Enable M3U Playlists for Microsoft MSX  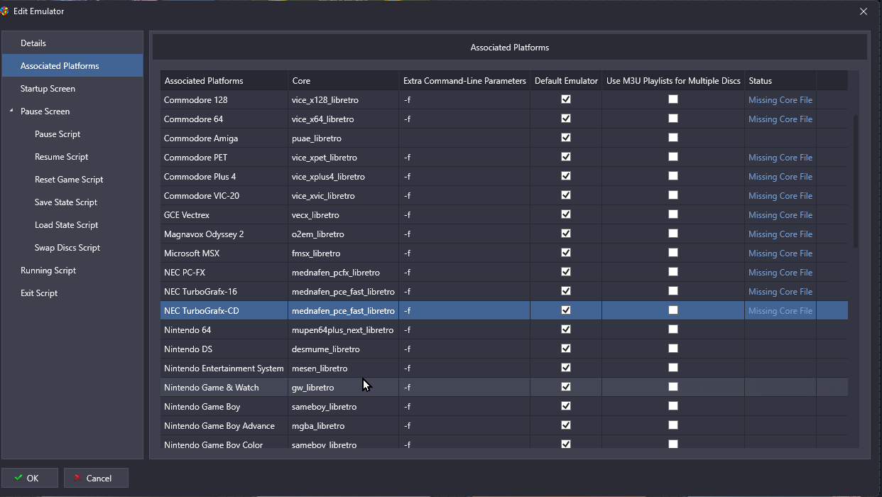[x=673, y=253]
